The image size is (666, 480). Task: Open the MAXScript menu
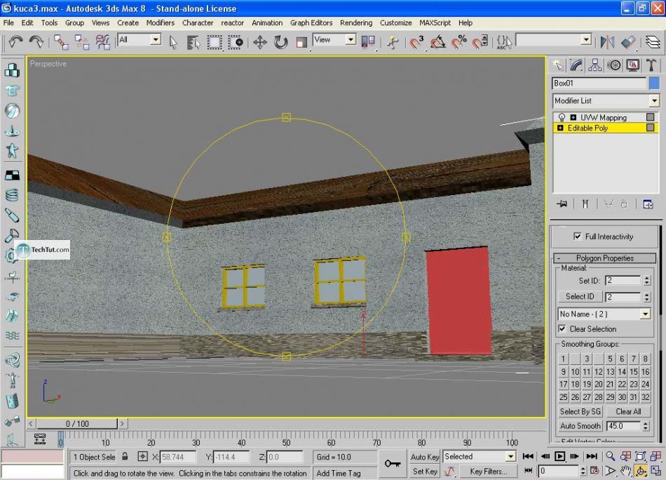click(x=435, y=22)
